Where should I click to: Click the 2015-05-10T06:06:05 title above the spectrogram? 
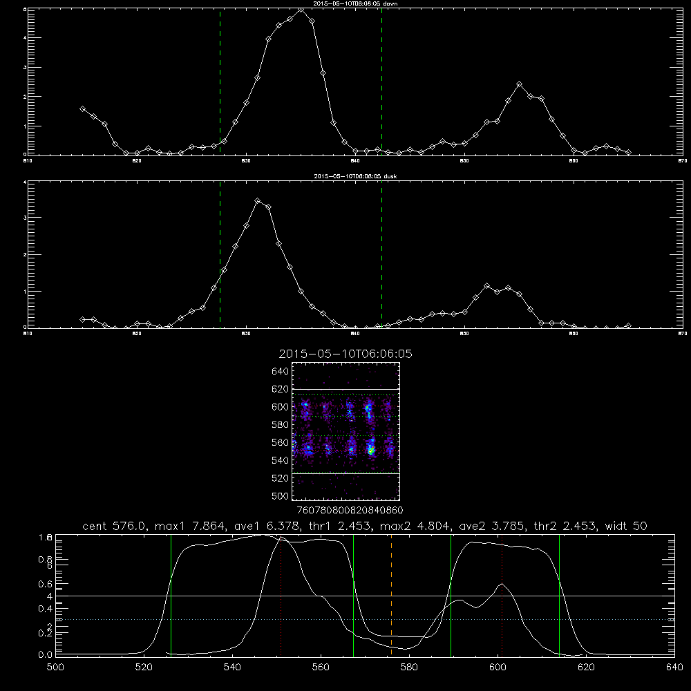point(345,354)
